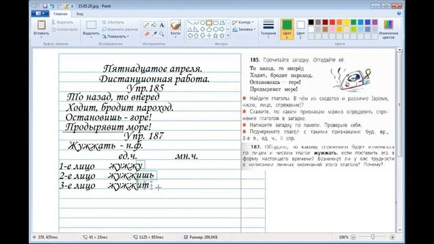
Task: Click the Копировать copy button
Action: coord(64,29)
